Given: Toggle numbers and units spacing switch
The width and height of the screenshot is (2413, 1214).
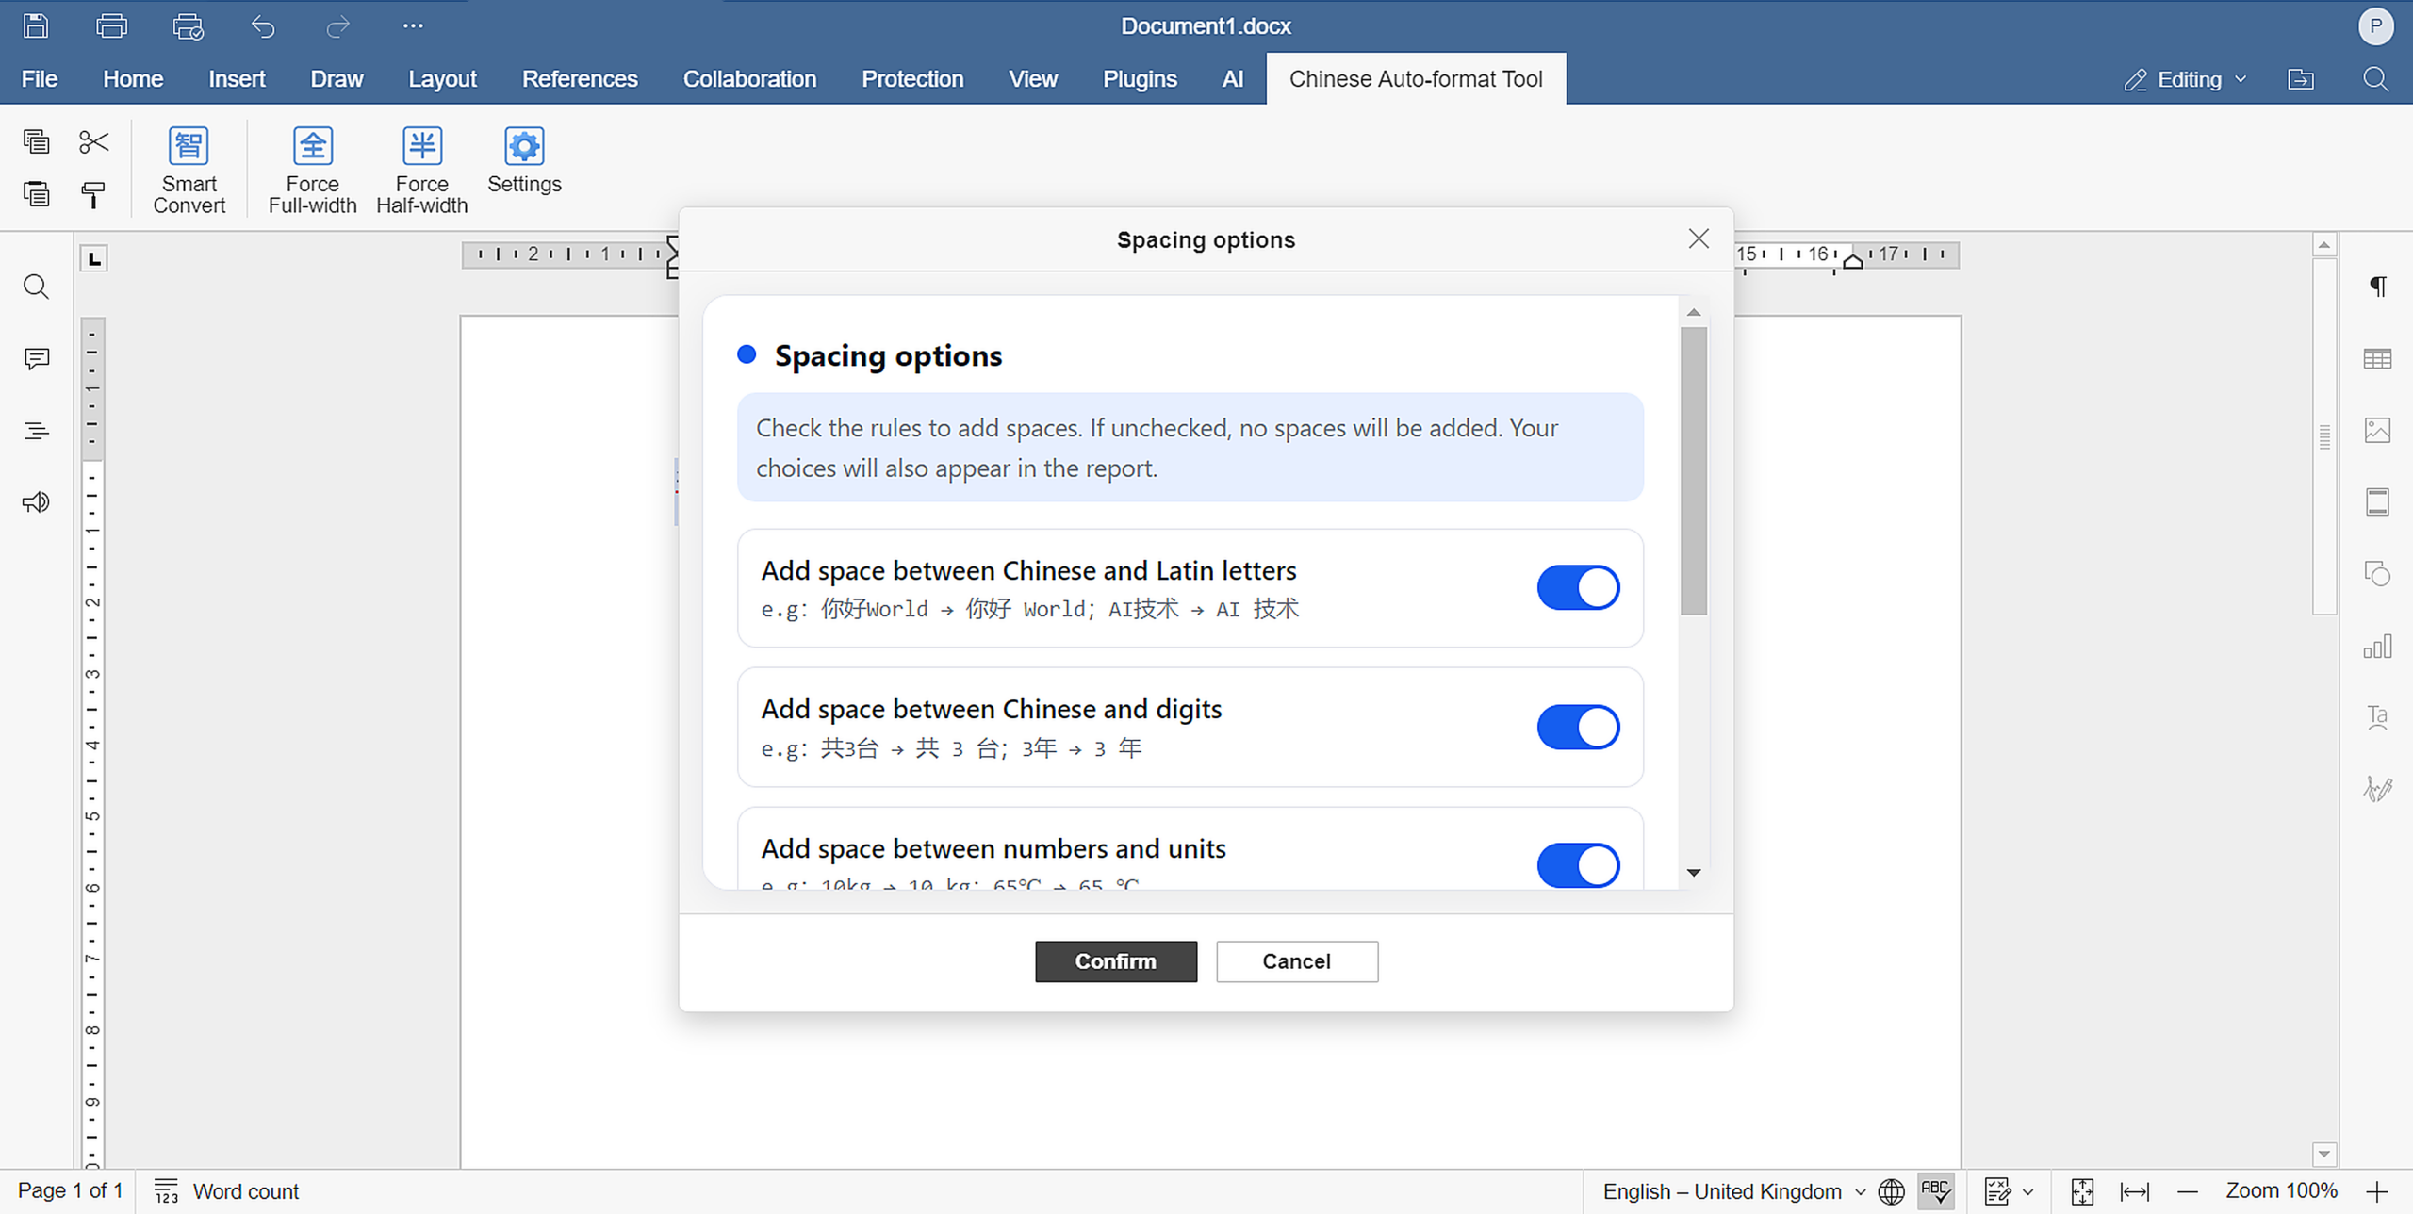Looking at the screenshot, I should [x=1578, y=865].
